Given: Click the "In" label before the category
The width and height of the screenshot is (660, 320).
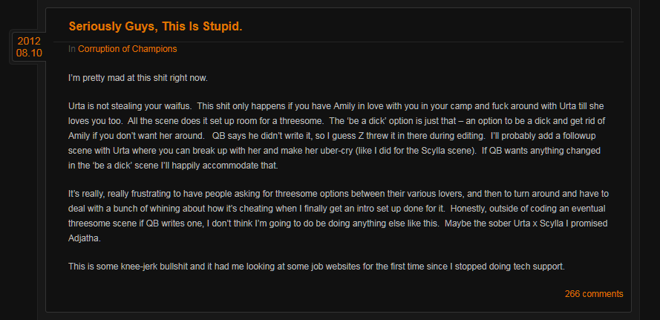Looking at the screenshot, I should click(x=72, y=49).
